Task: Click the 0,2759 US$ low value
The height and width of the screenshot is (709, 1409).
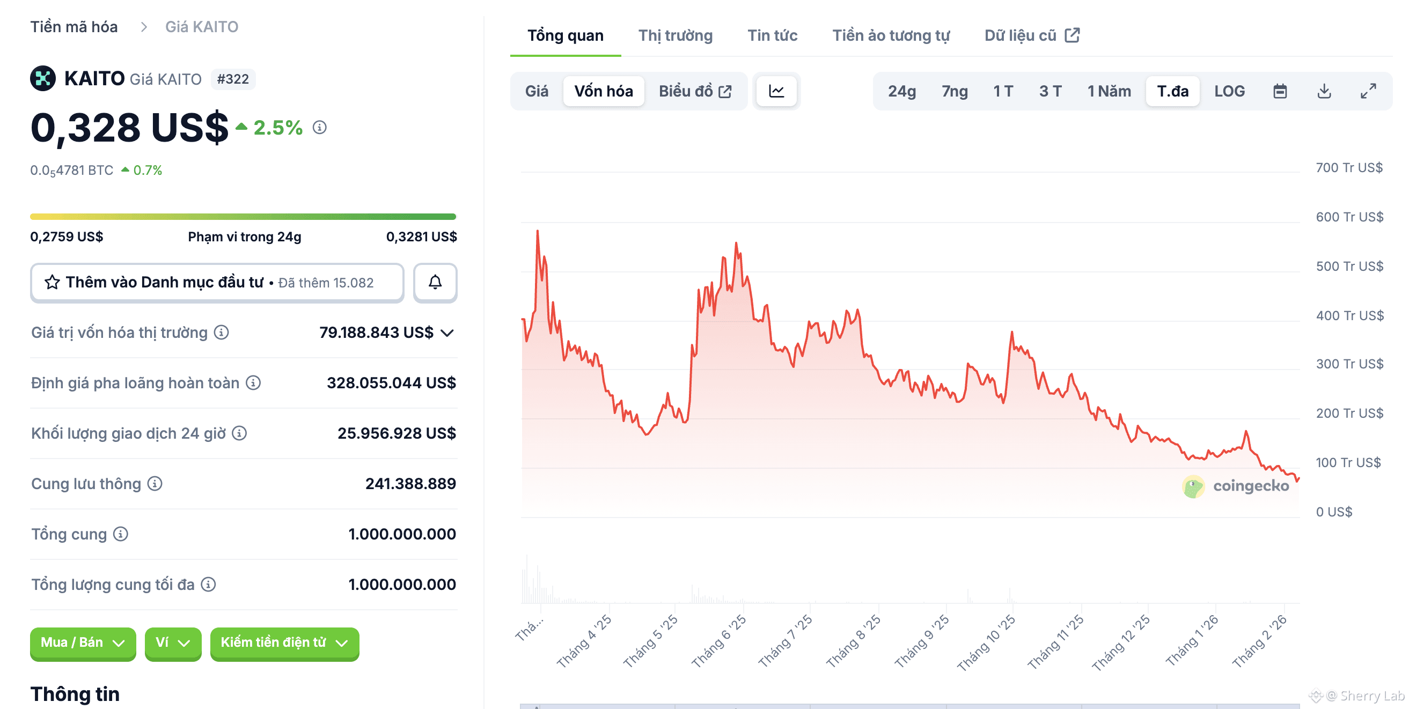Action: tap(67, 237)
